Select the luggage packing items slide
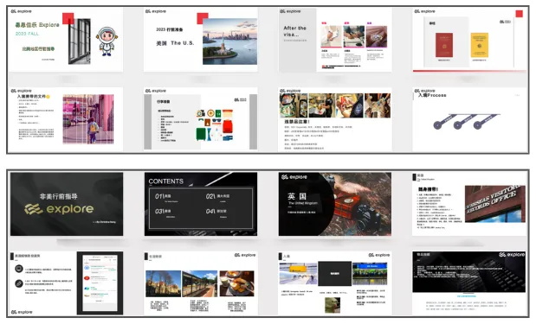This screenshot has width=536, height=324. tap(201, 119)
